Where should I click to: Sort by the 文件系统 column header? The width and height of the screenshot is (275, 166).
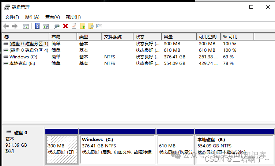point(118,37)
